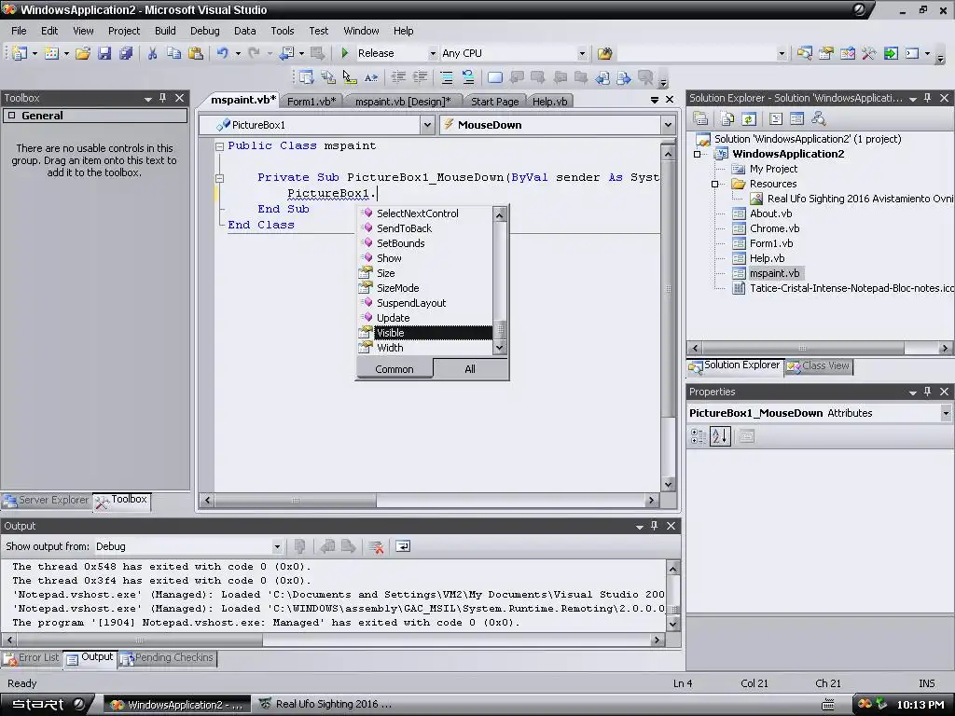Click the Paste clipboard icon
This screenshot has width=955, height=716.
pos(196,53)
